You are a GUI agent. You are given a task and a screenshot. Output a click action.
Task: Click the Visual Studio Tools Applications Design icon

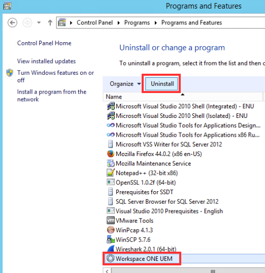click(x=111, y=125)
